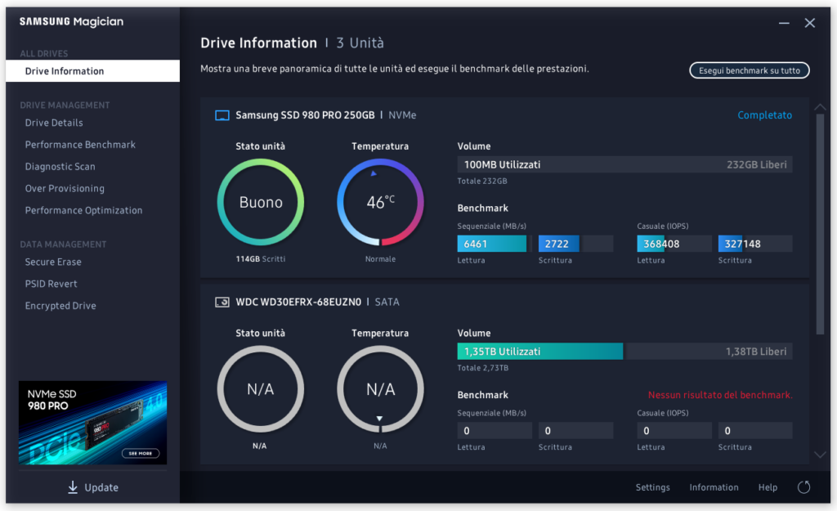Click the NVMe SSD 980 PRO ad banner

93,423
